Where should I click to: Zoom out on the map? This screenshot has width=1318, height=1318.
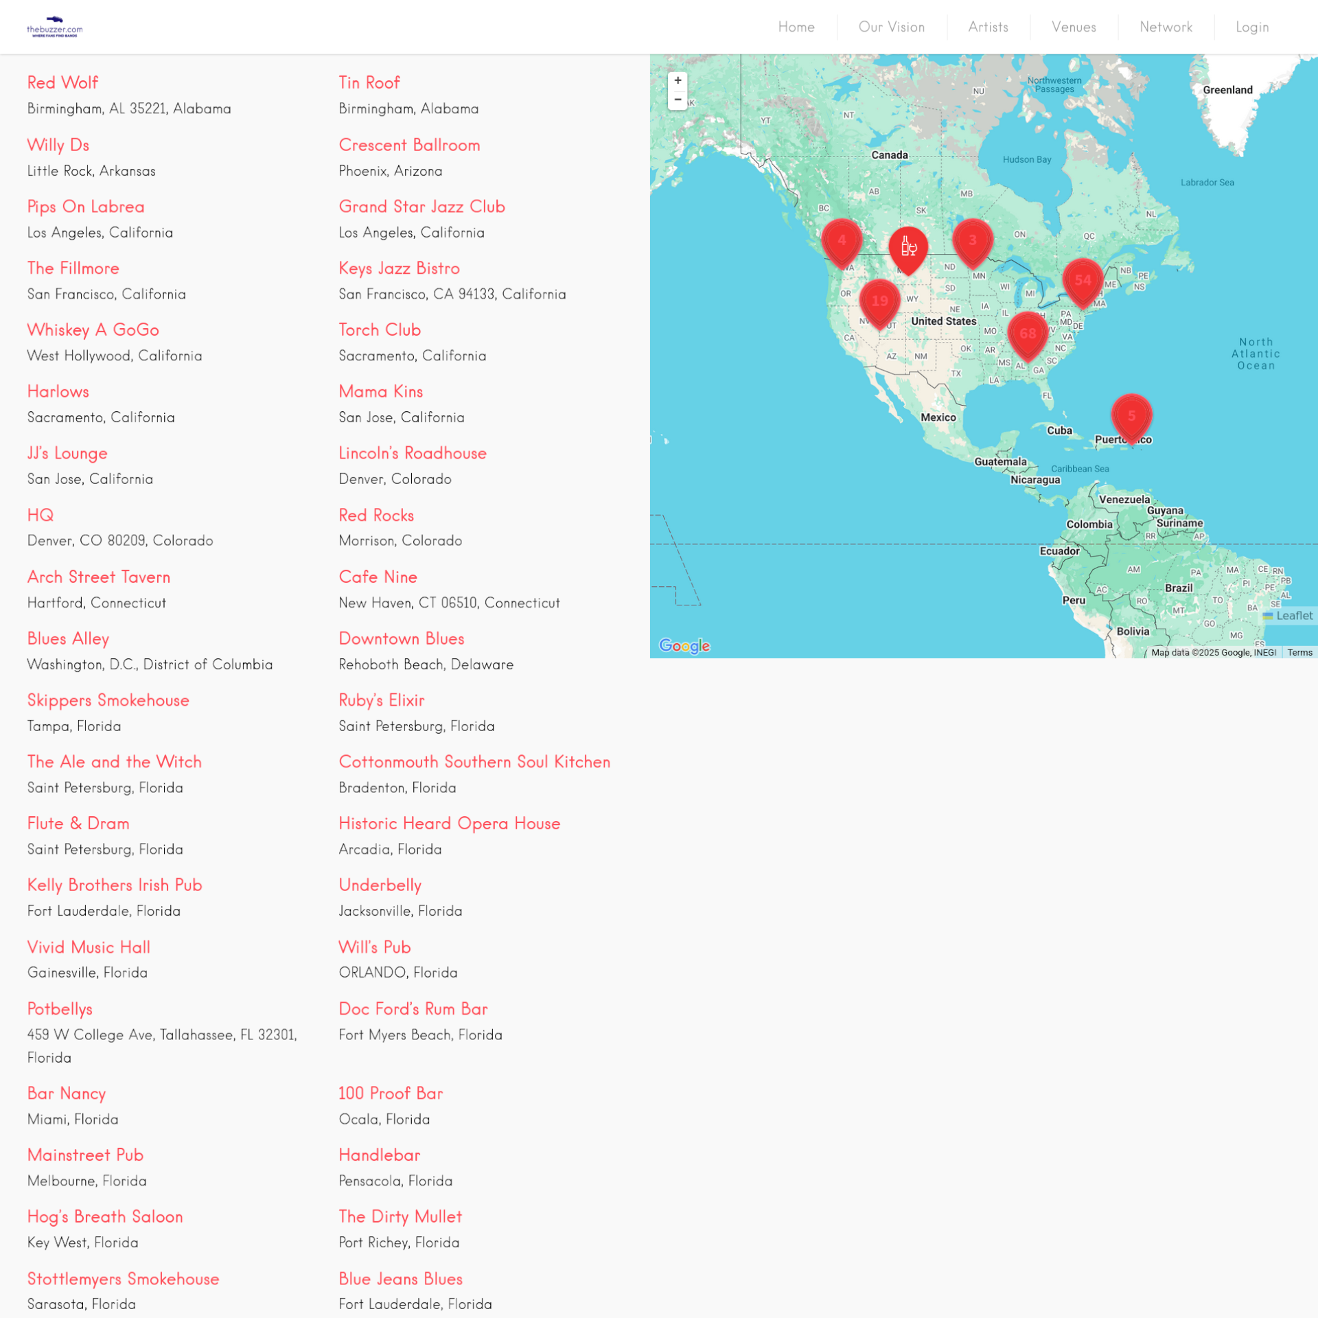pos(678,100)
